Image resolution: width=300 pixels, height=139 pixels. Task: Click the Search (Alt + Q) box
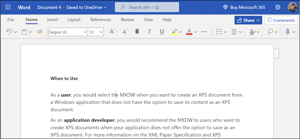coord(147,7)
